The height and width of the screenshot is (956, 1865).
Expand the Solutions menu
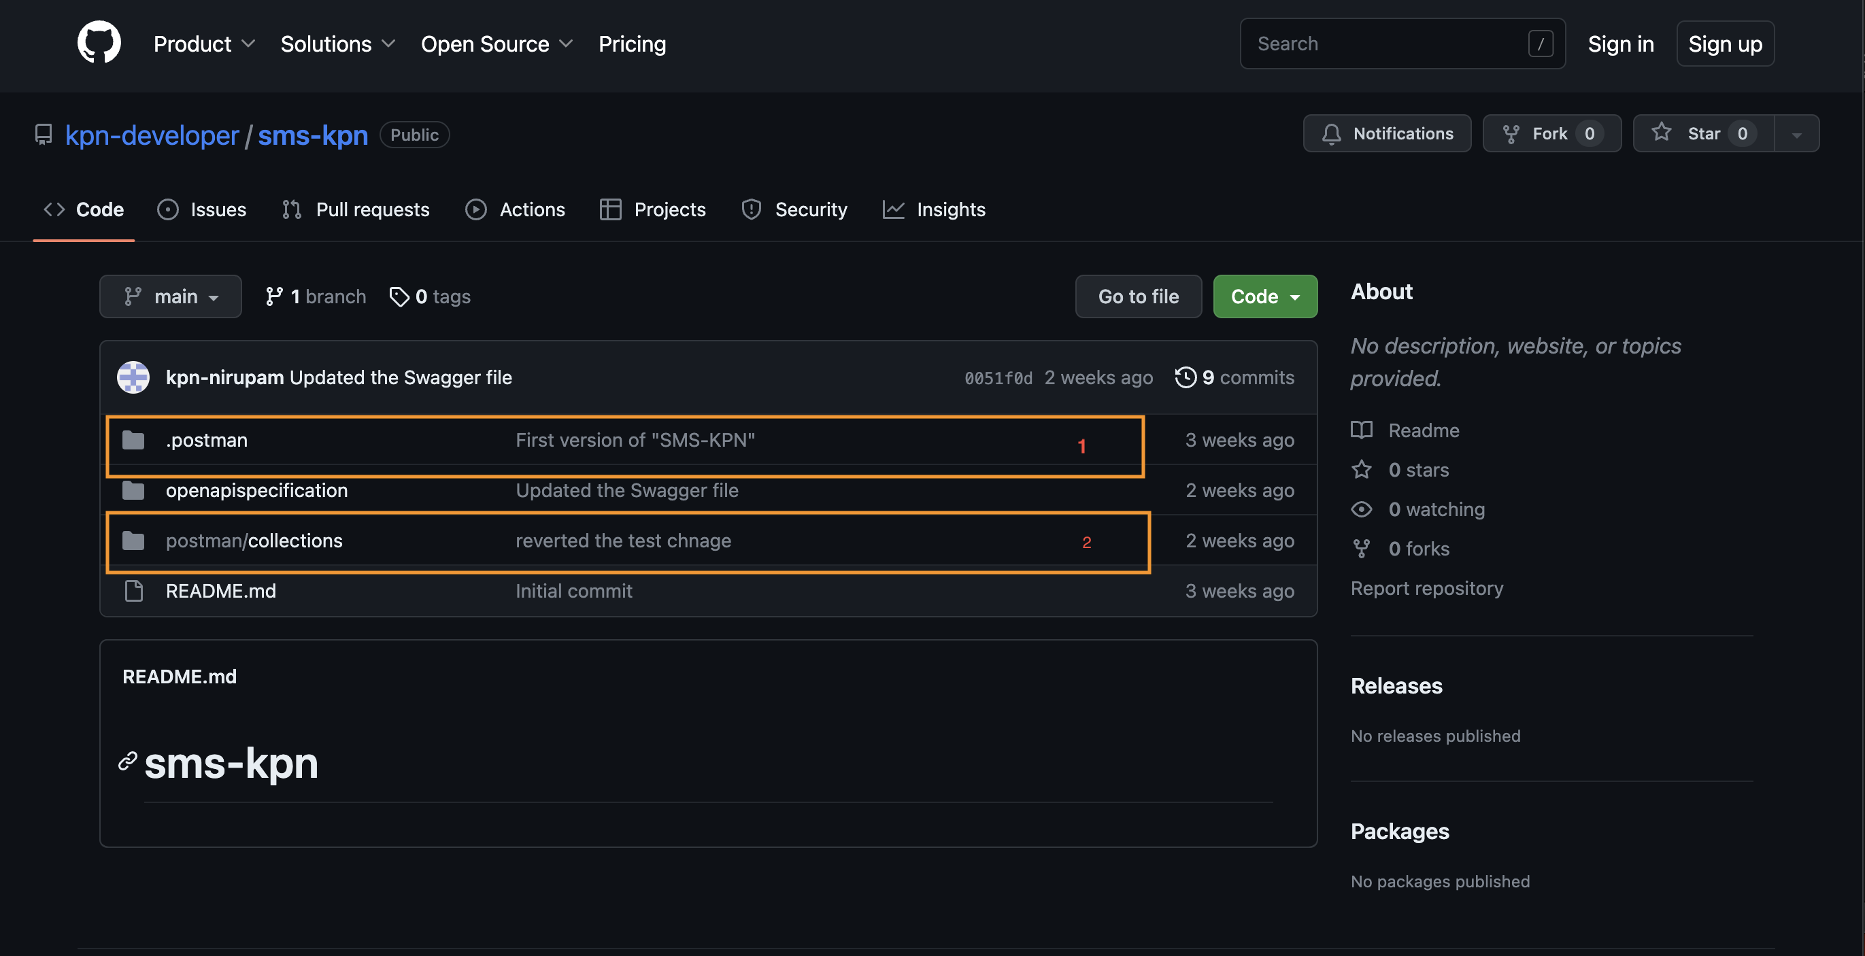click(x=337, y=44)
